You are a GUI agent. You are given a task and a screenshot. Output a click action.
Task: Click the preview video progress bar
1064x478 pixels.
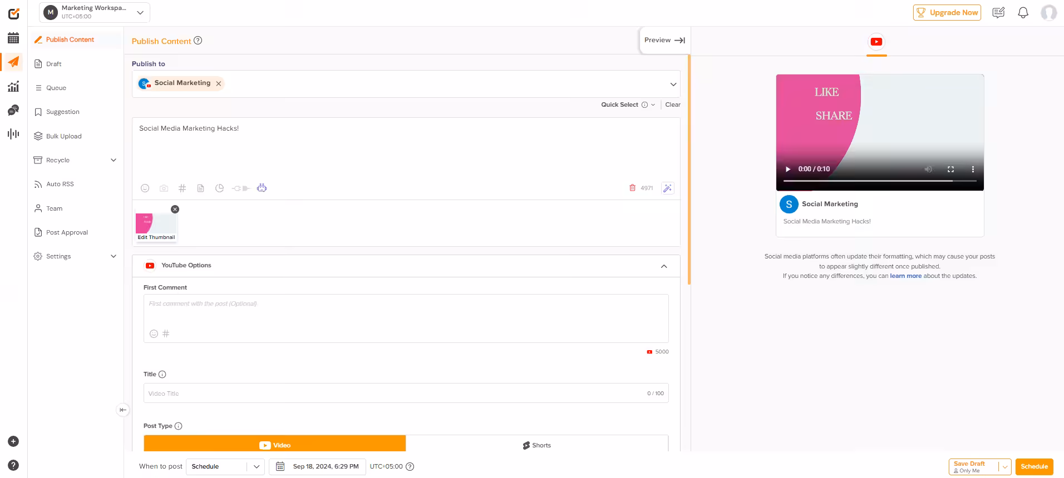click(880, 181)
